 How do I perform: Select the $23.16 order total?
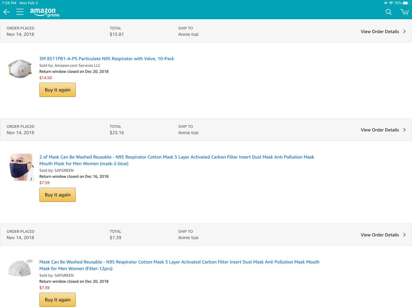(117, 133)
